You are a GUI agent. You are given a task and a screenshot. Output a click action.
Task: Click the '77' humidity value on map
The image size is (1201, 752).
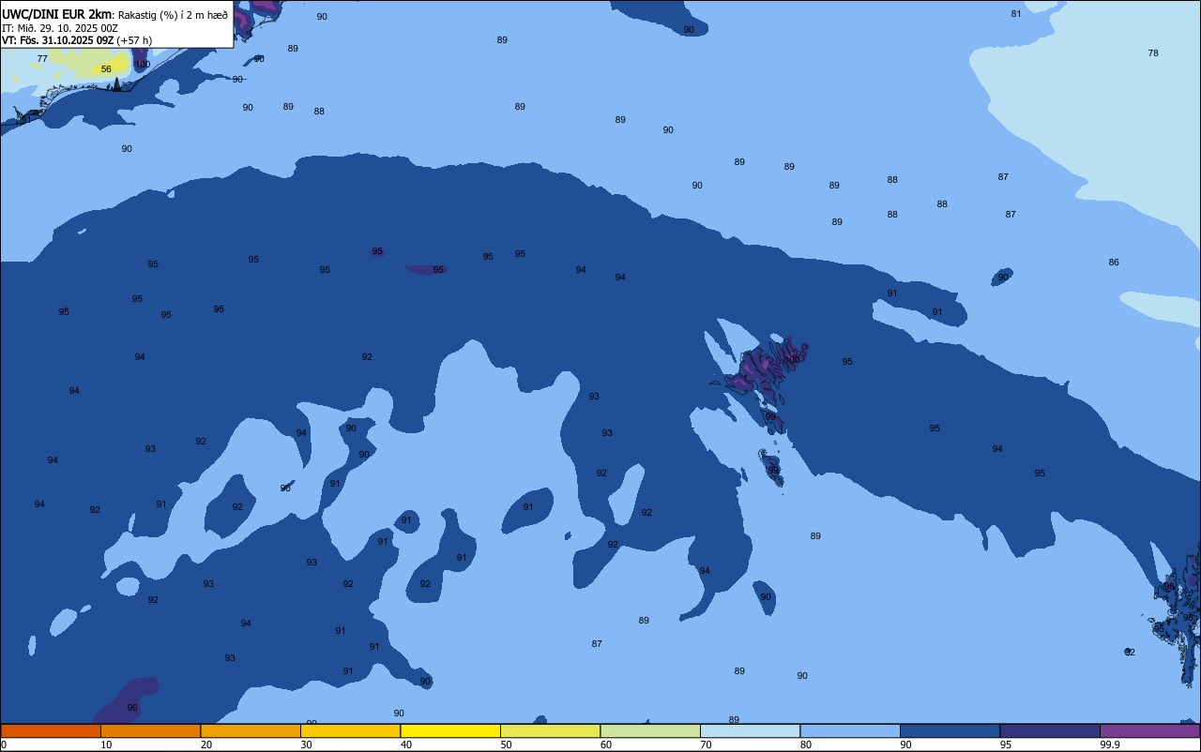(x=42, y=59)
